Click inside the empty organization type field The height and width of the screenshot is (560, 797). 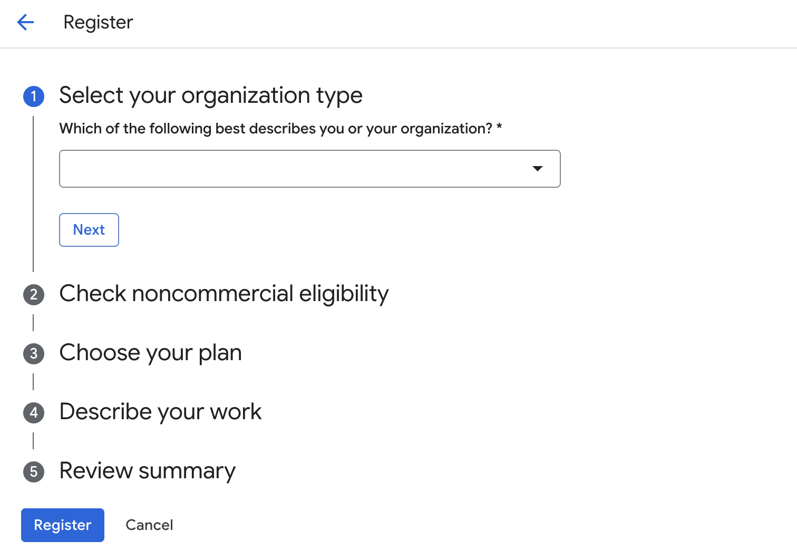pyautogui.click(x=310, y=169)
